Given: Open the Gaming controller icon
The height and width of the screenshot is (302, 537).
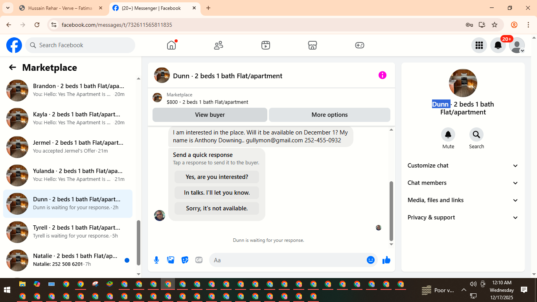Looking at the screenshot, I should coord(360,45).
